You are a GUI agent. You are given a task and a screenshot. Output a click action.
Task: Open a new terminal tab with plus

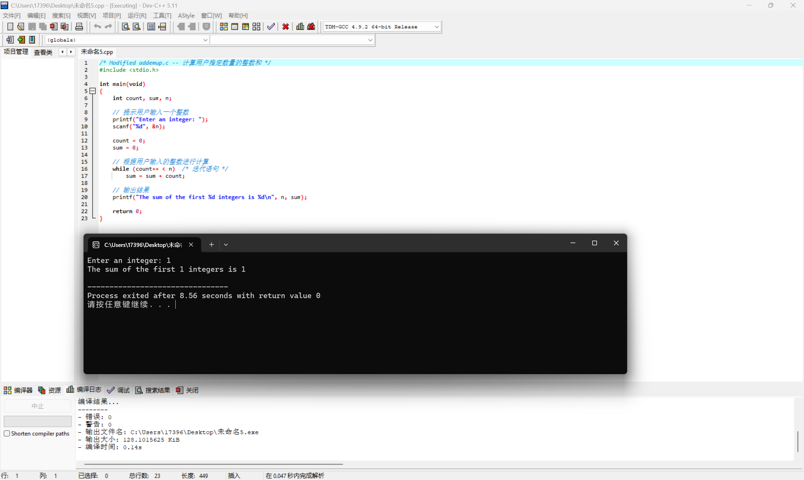(x=211, y=244)
